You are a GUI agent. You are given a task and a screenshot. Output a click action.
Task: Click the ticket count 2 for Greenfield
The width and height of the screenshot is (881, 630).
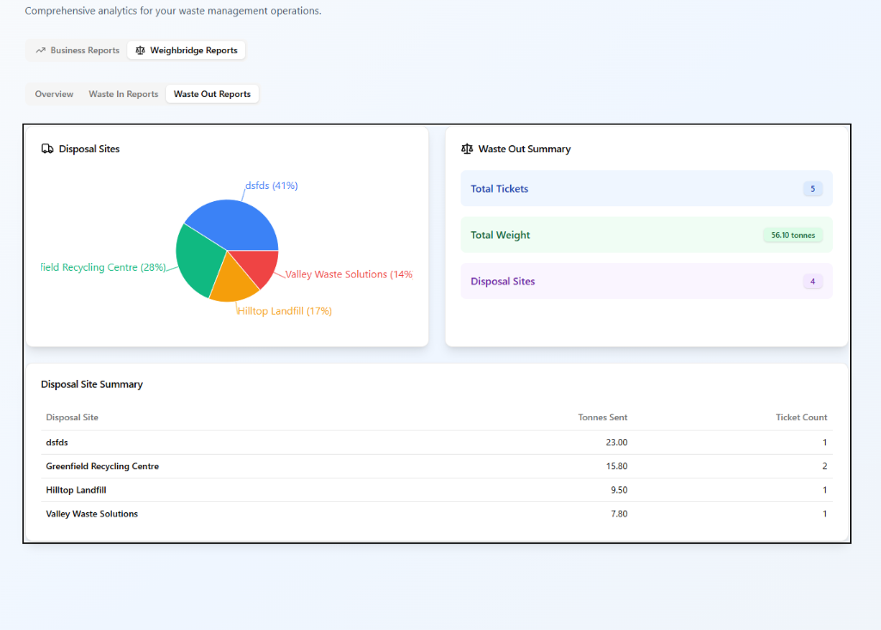[x=824, y=466]
